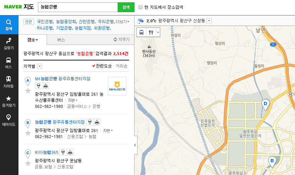Image resolution: width=295 pixels, height=175 pixels.
Task: Click related search 신한은행
Action: pos(87,22)
